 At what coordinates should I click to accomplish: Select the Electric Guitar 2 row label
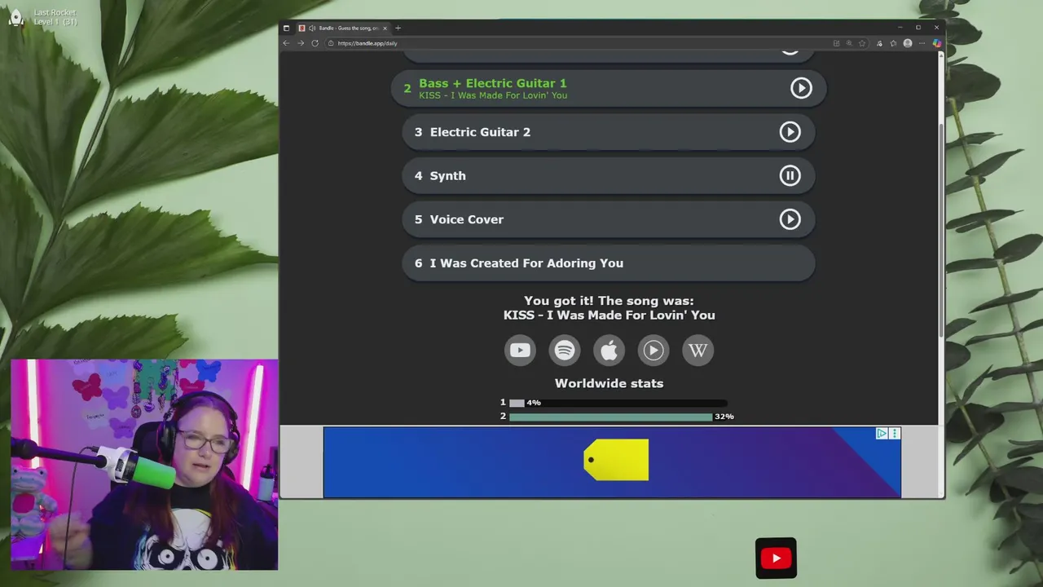pos(480,132)
